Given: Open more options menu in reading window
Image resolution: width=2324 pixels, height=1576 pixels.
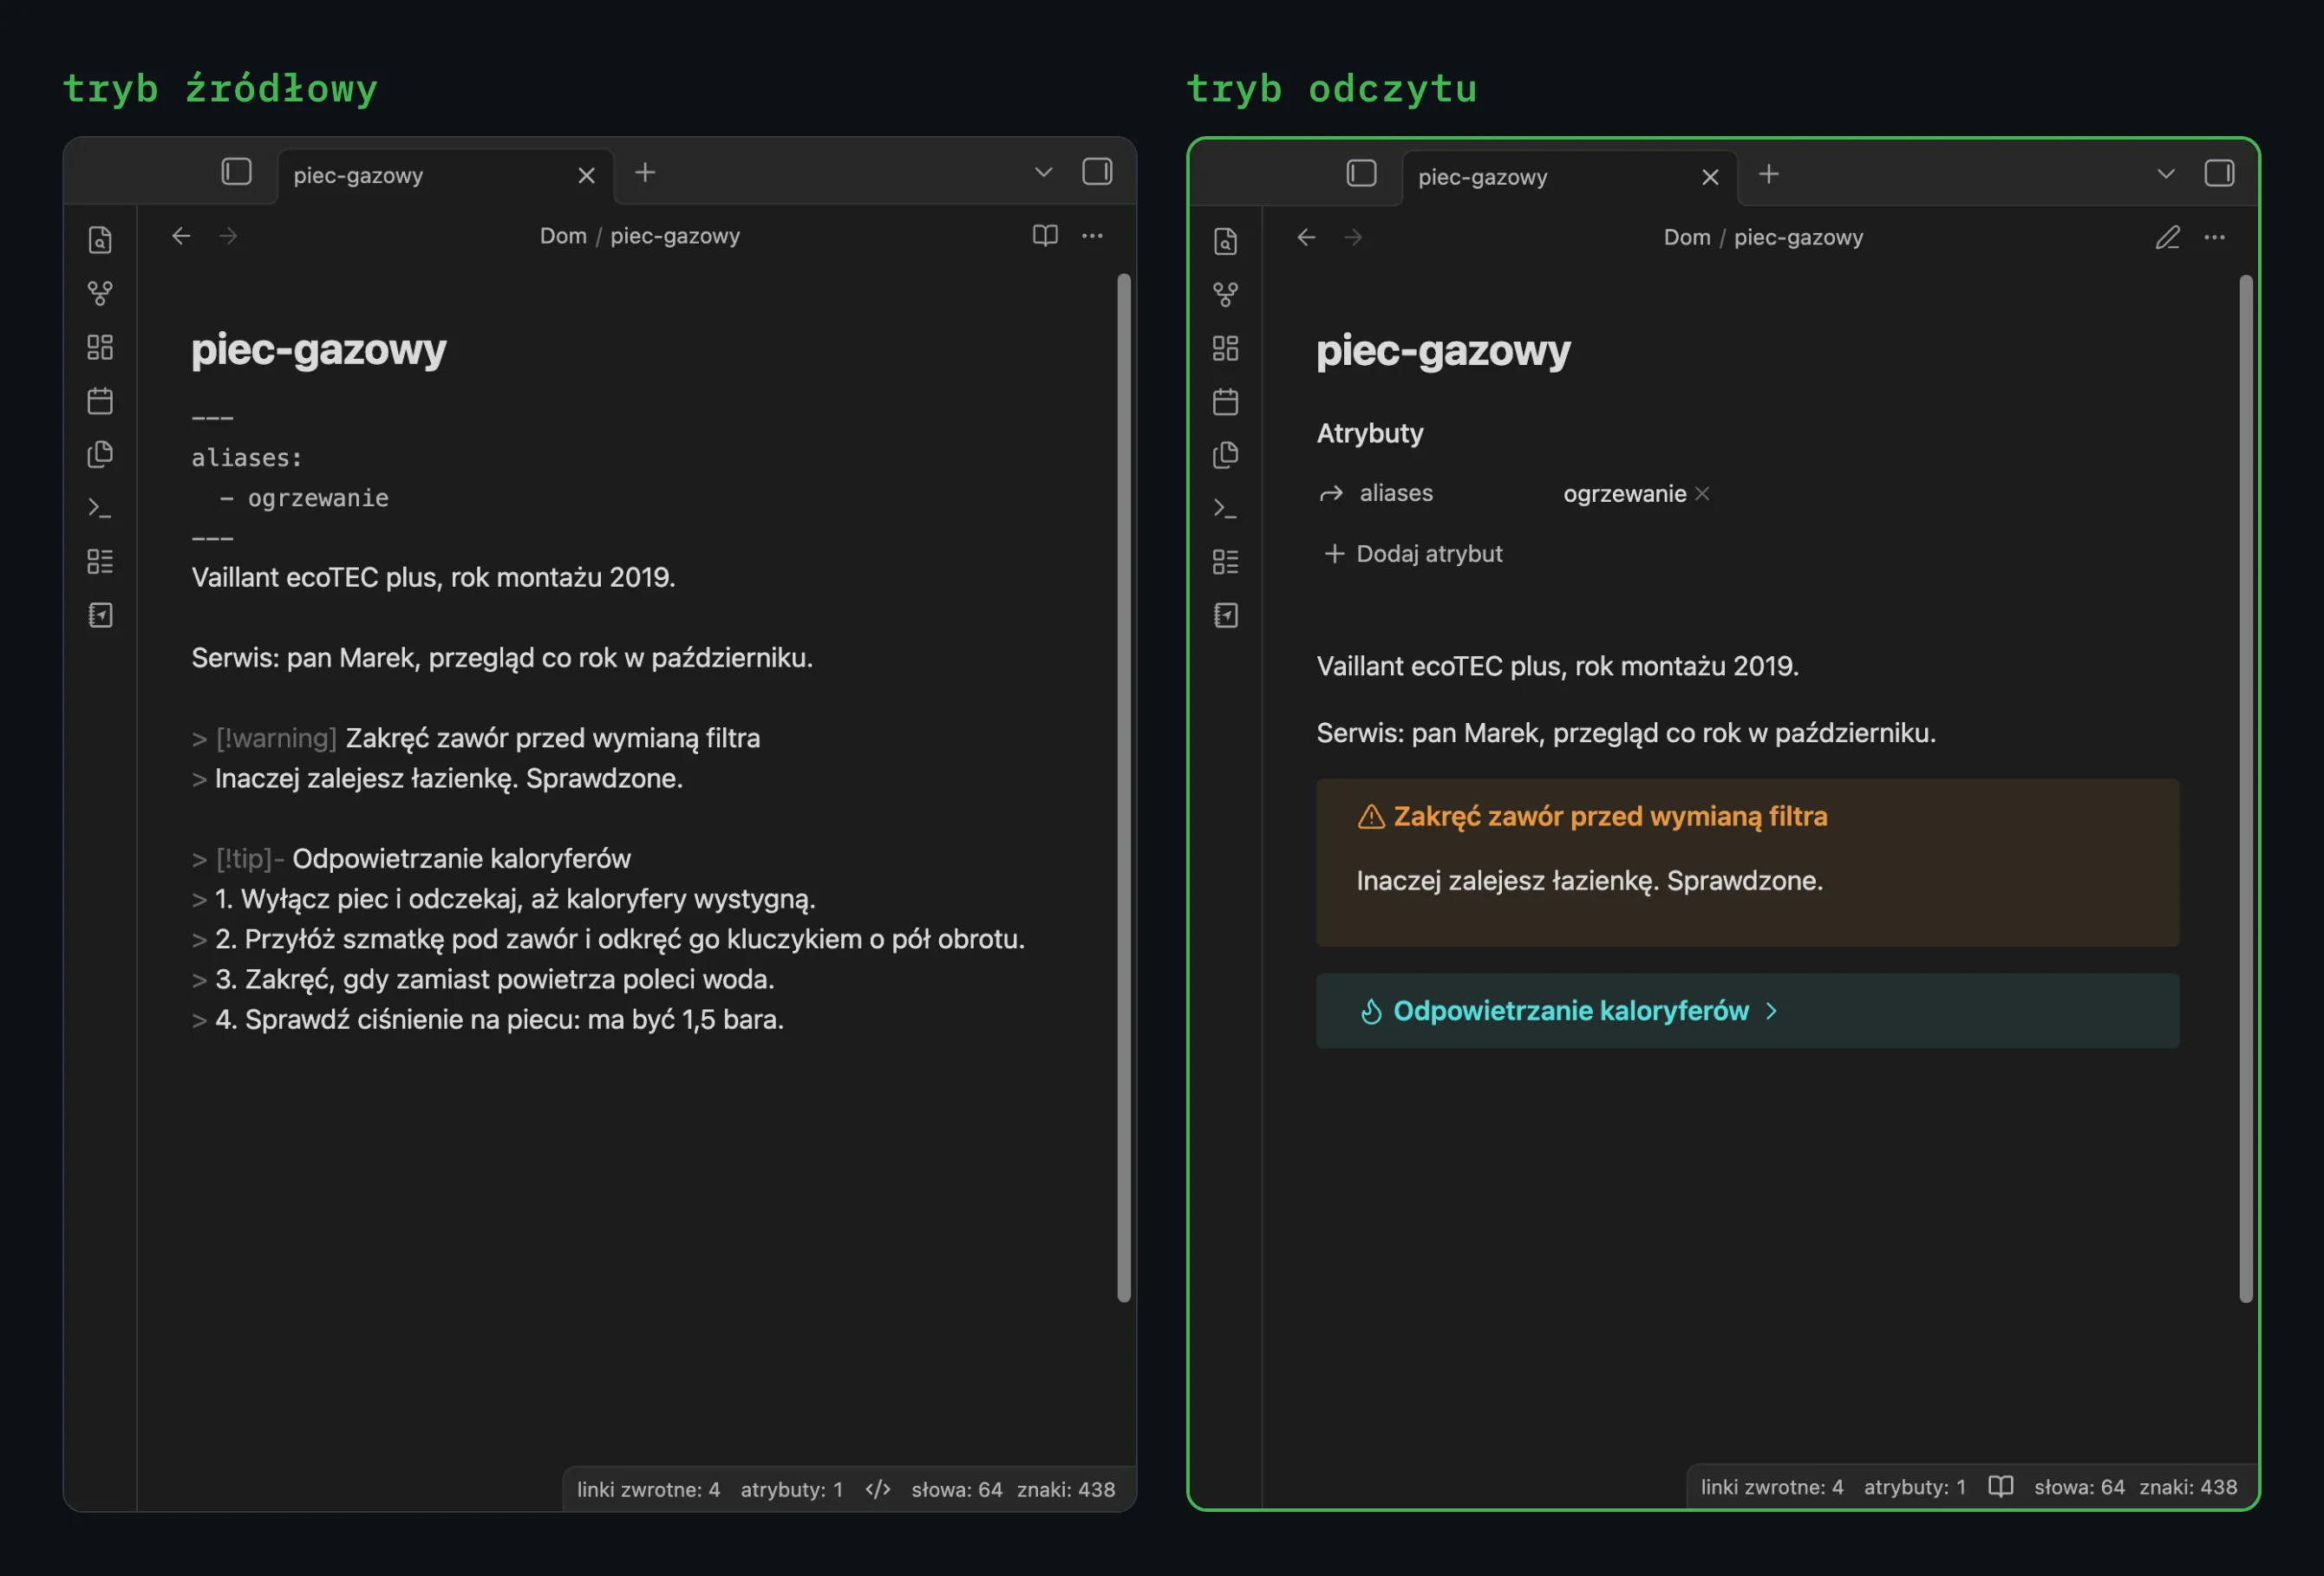Looking at the screenshot, I should 2214,238.
